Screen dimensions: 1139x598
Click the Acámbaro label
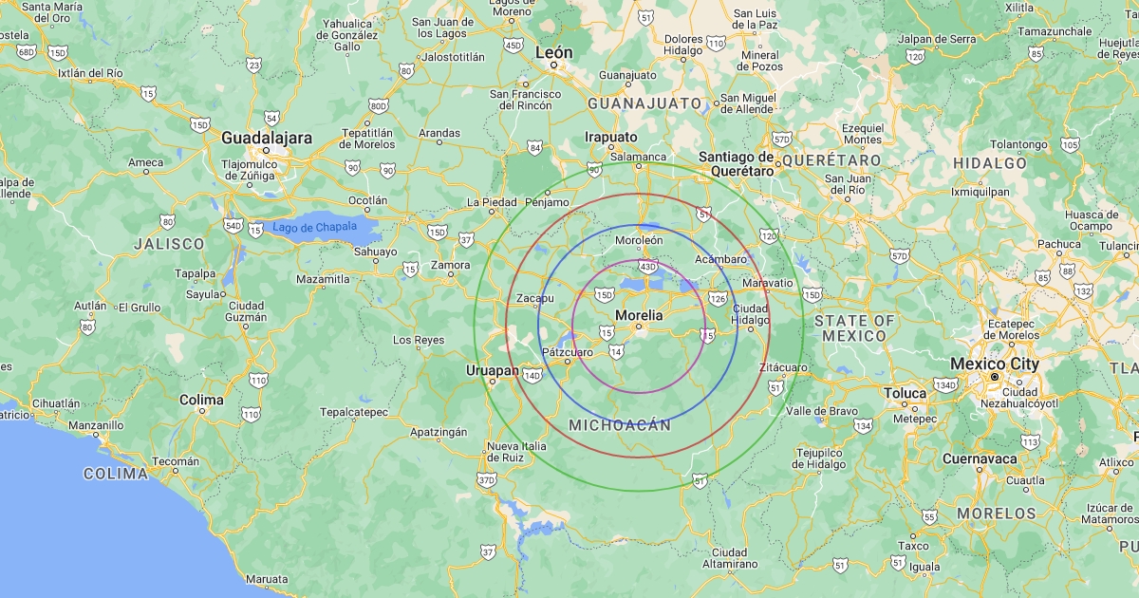coord(721,259)
